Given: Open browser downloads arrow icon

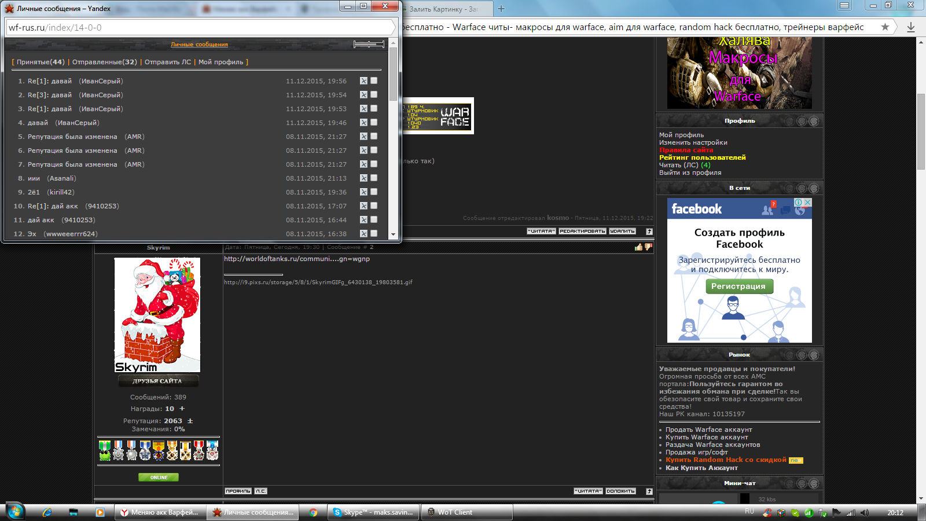Looking at the screenshot, I should click(x=910, y=27).
